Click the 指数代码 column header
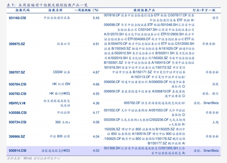Image resolution: width=227 pixels, height=163 pixels. pos(22,10)
